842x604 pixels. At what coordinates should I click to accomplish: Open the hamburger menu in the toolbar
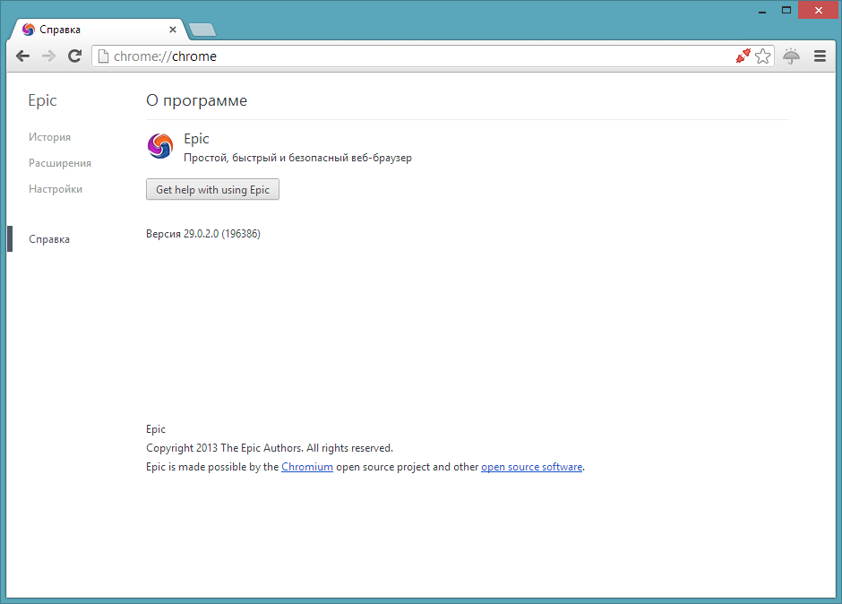click(x=820, y=56)
